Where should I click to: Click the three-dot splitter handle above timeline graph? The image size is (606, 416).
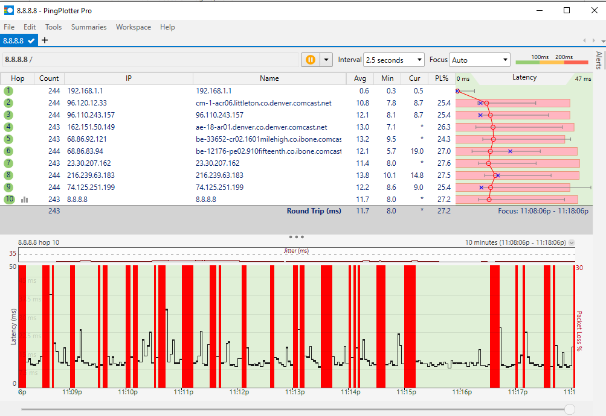[x=297, y=237]
